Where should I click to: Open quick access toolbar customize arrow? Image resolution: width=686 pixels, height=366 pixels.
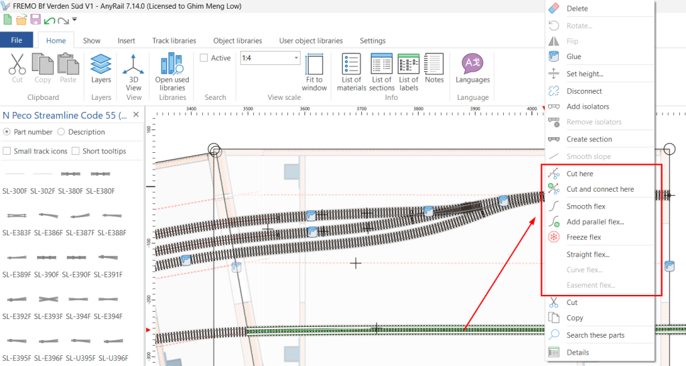click(74, 19)
